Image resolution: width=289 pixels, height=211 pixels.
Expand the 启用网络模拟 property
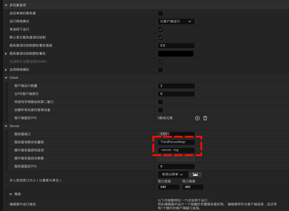pyautogui.click(x=6, y=70)
